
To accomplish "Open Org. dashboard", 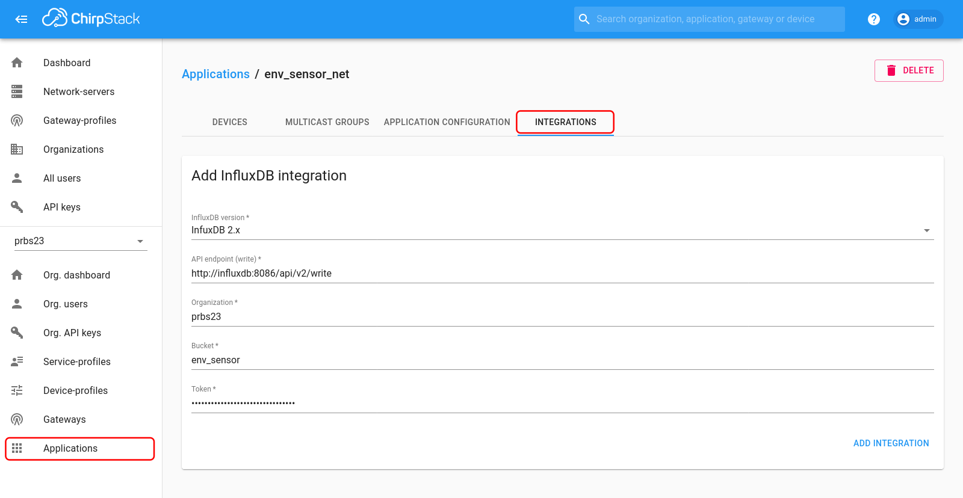I will (81, 275).
